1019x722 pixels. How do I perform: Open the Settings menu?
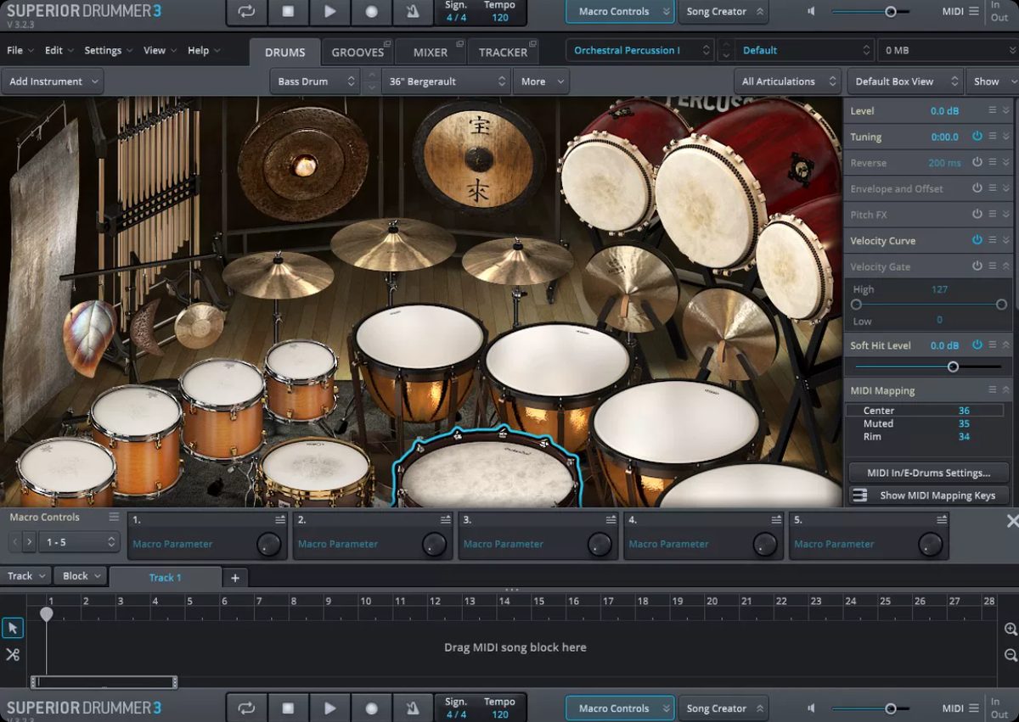point(109,50)
